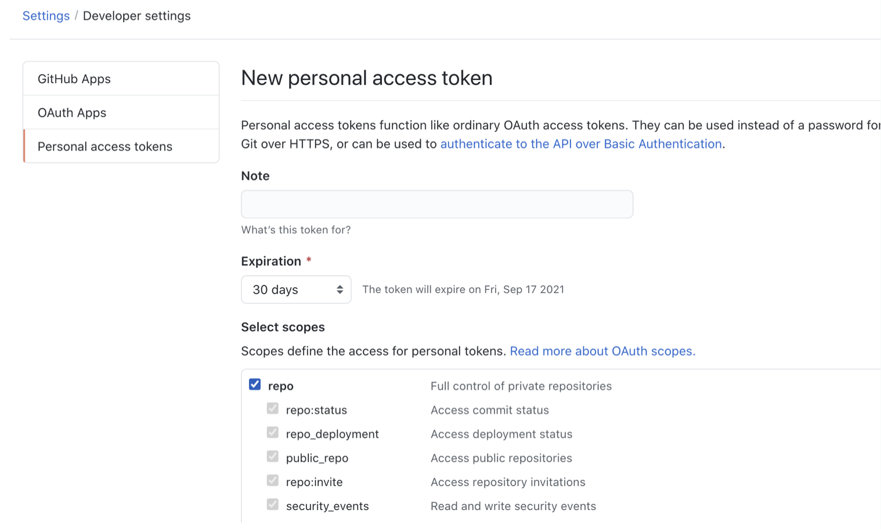The width and height of the screenshot is (881, 529).
Task: Click the Select scopes heading area
Action: 283,327
